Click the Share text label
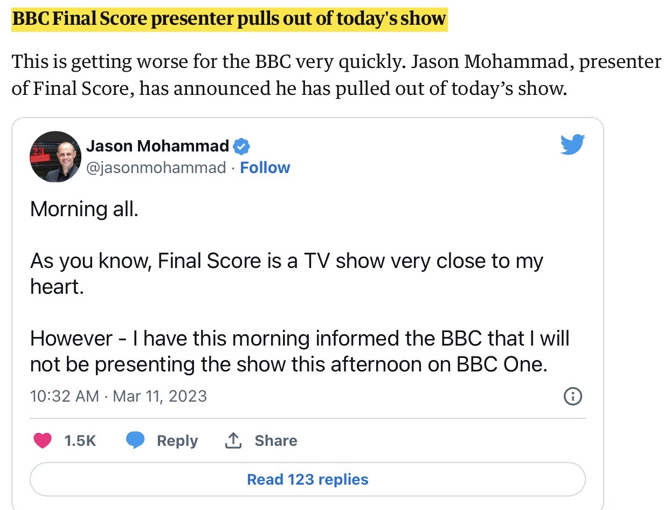The width and height of the screenshot is (670, 510). 276,440
